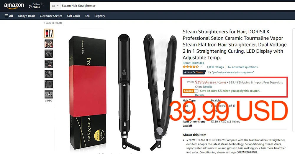Check the 5% coupon checkbox

click(196, 91)
